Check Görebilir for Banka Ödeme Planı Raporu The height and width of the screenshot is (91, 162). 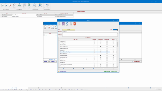point(94,52)
